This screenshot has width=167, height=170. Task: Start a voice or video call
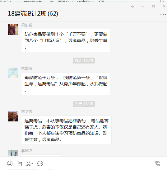click(158, 163)
